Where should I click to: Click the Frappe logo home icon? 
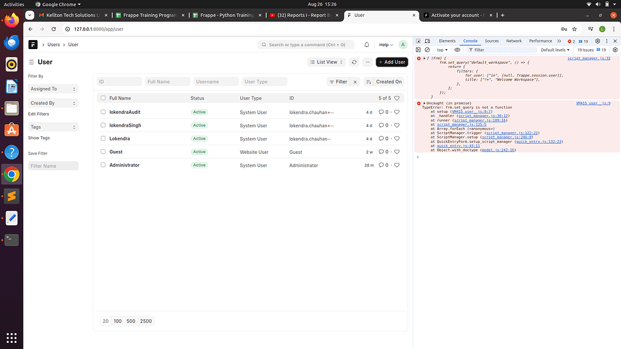(x=33, y=45)
